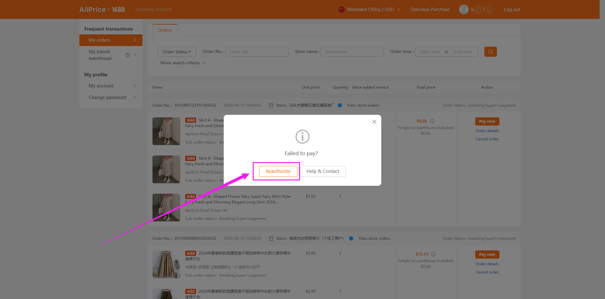Expand More search criteria

coord(183,63)
